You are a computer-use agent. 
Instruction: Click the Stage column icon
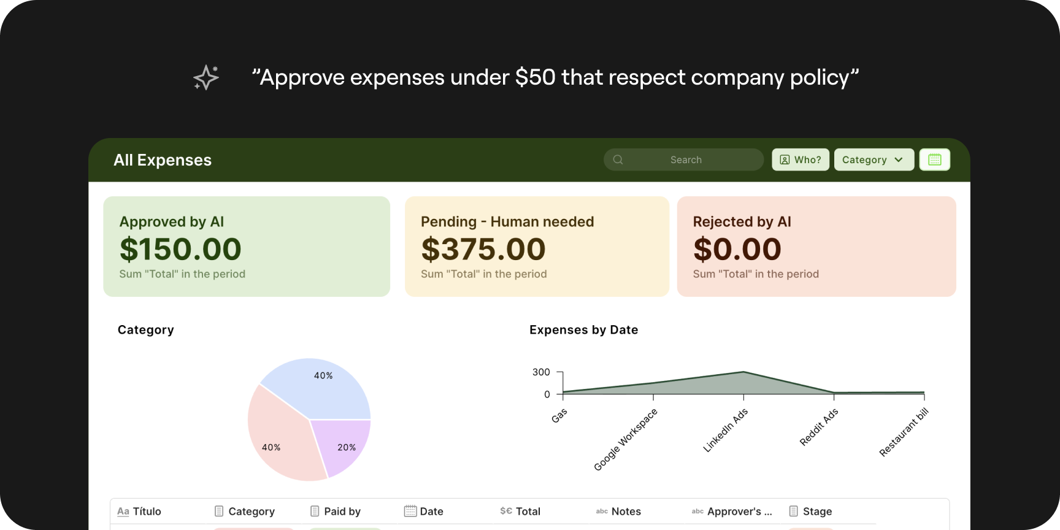793,511
